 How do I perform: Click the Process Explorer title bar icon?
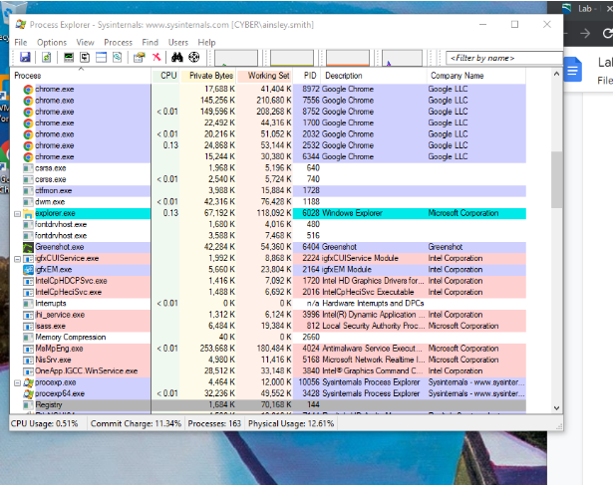tap(20, 25)
